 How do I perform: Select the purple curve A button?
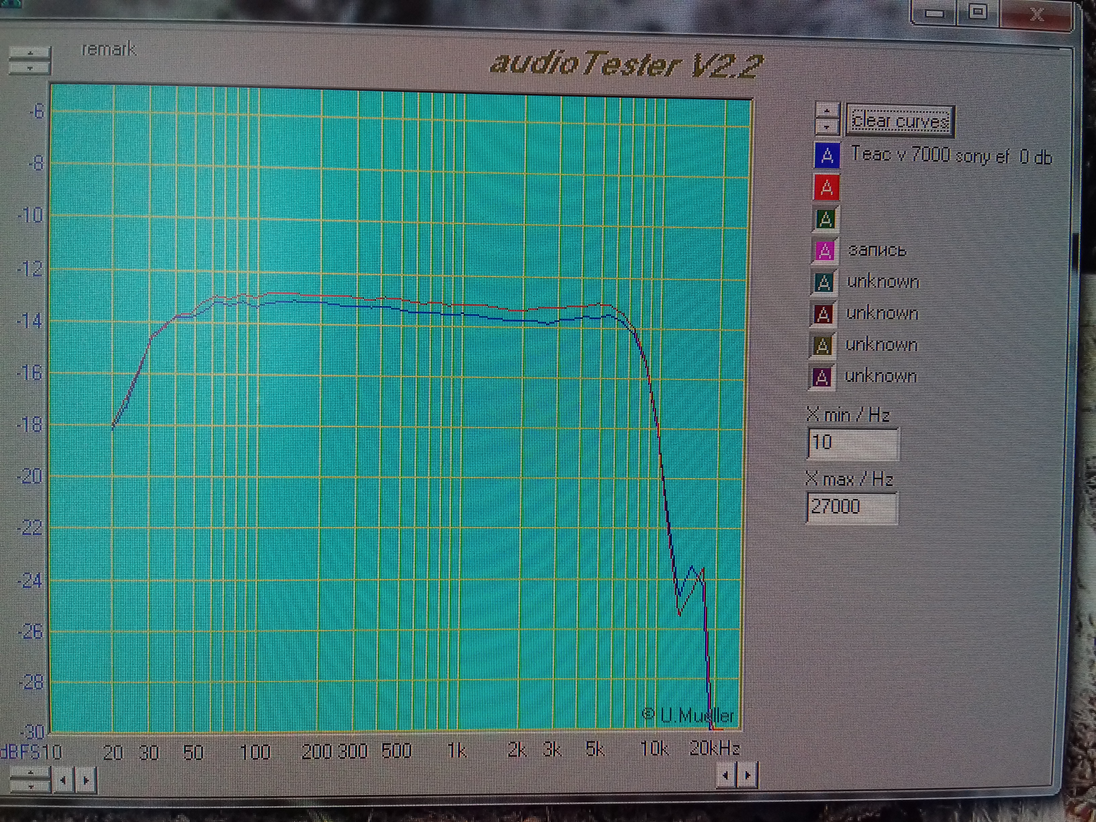click(822, 377)
